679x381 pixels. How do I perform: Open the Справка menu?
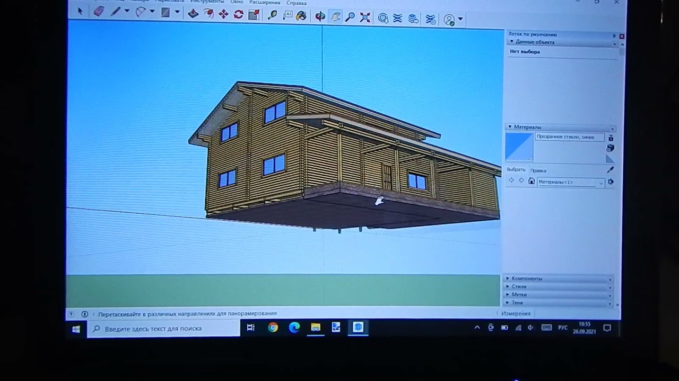(x=296, y=3)
